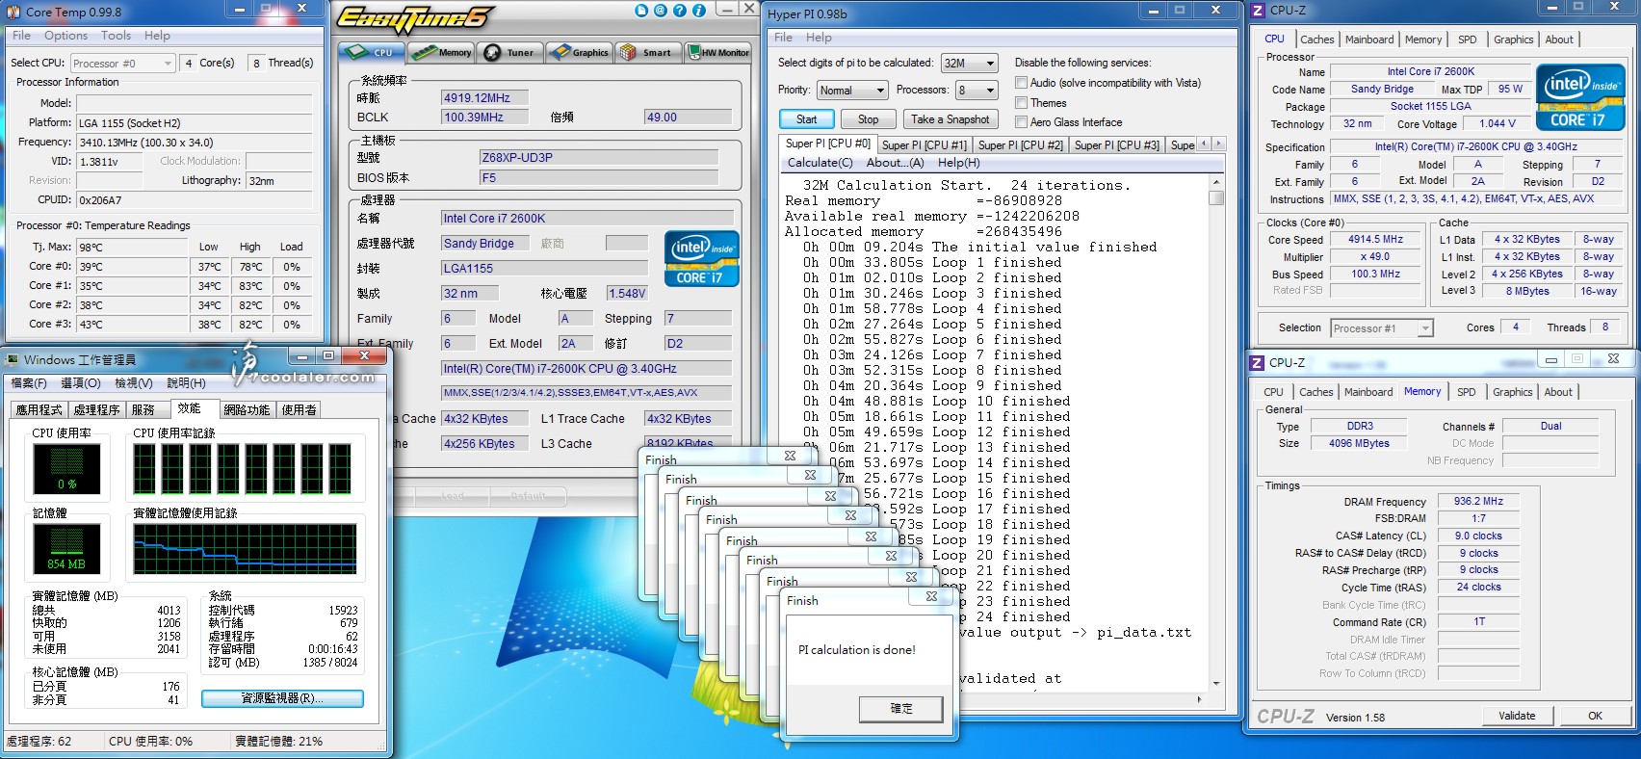Open Core Temp Tools menu
The width and height of the screenshot is (1641, 759).
(x=116, y=36)
